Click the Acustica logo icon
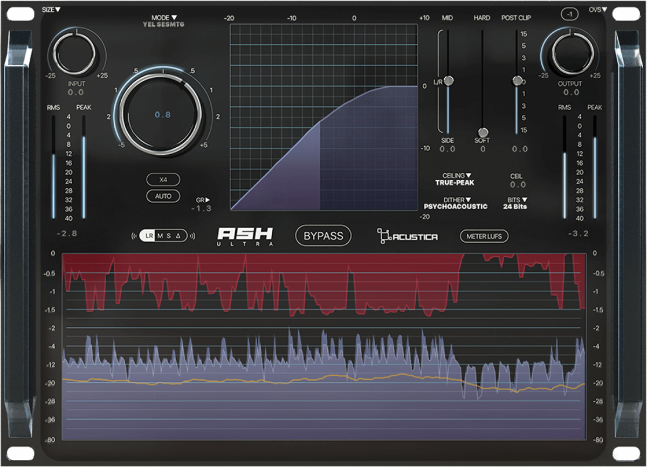The width and height of the screenshot is (647, 467). tap(383, 236)
